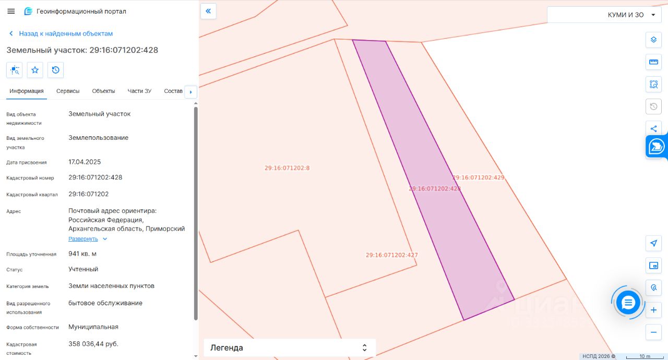Viewport: 668px width, 360px height.
Task: Zoom in with the plus button
Action: coord(653,310)
